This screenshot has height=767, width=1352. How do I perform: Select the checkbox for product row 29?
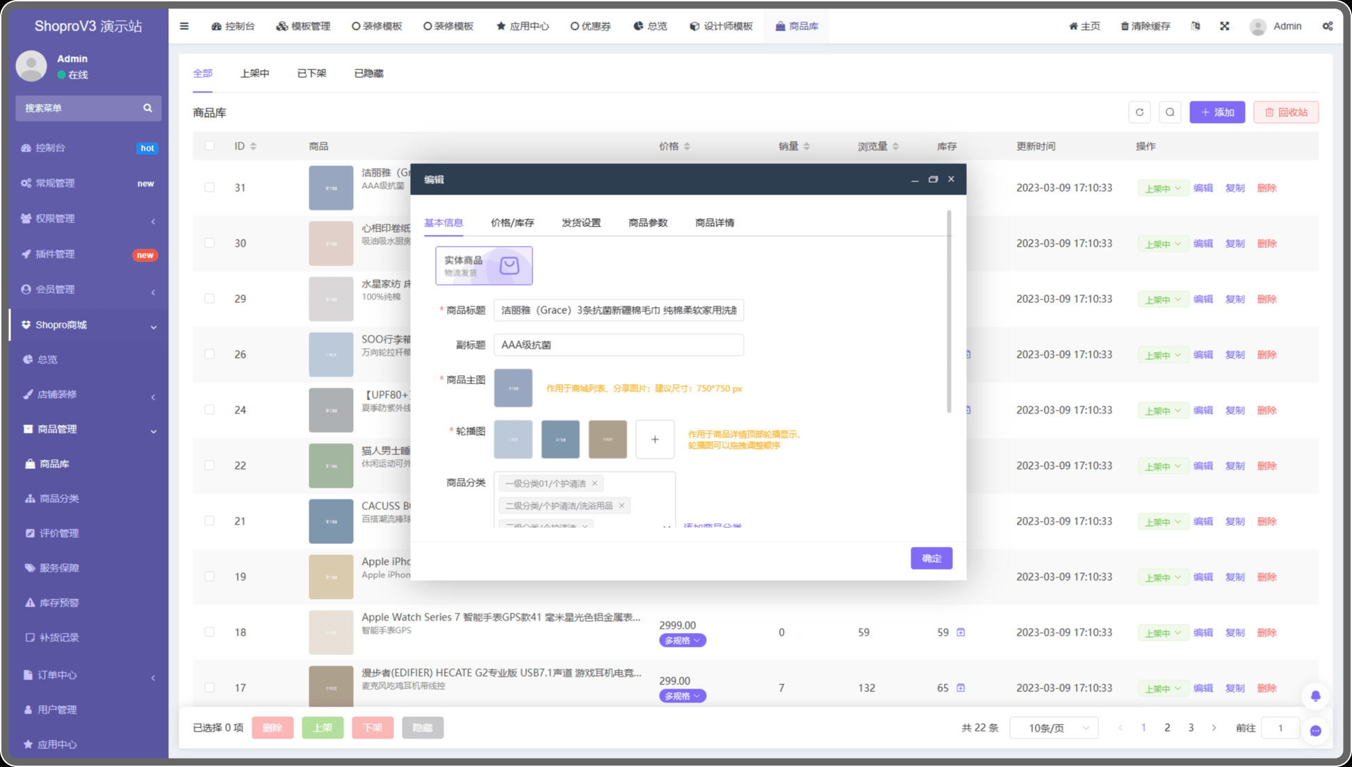click(x=209, y=299)
